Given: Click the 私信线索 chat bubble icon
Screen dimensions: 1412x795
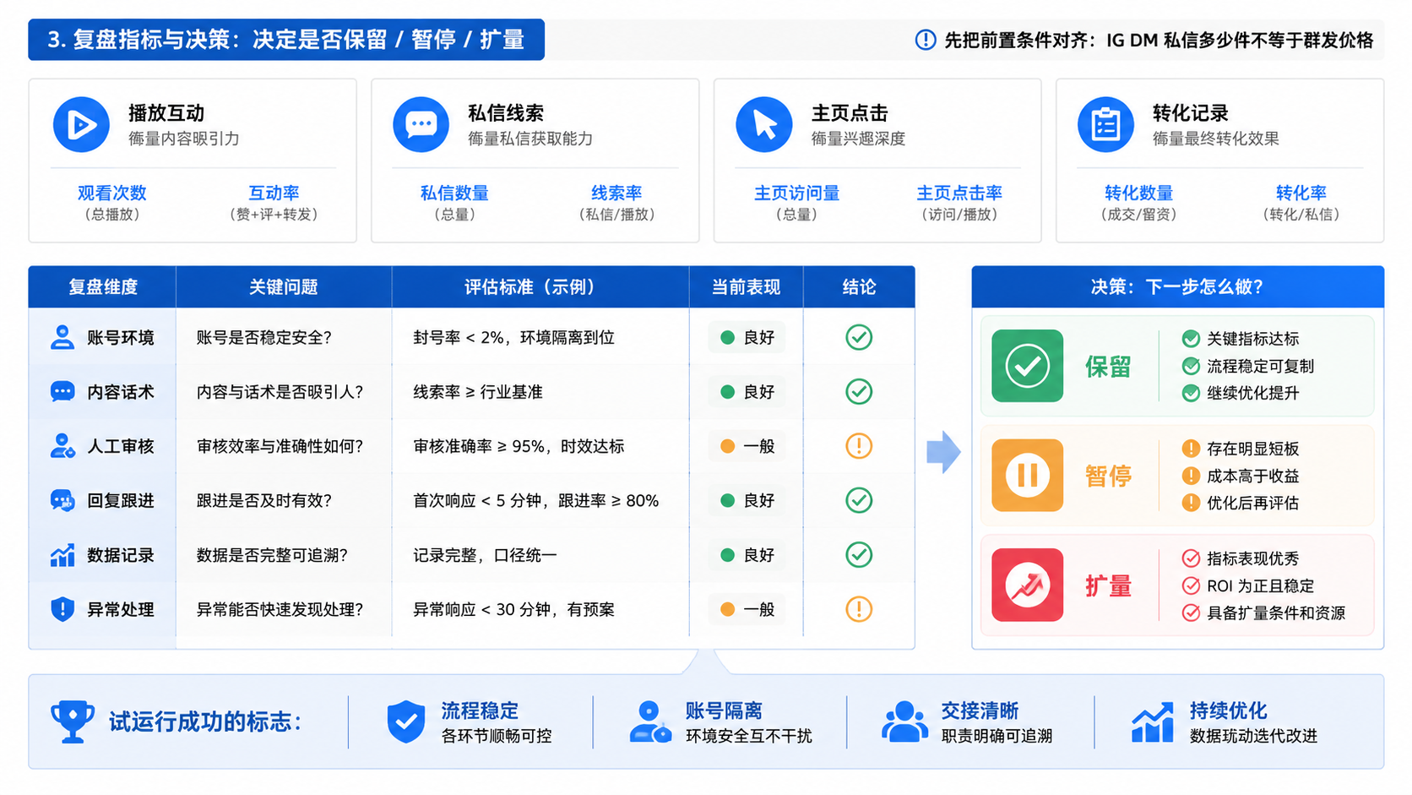Looking at the screenshot, I should [x=421, y=125].
